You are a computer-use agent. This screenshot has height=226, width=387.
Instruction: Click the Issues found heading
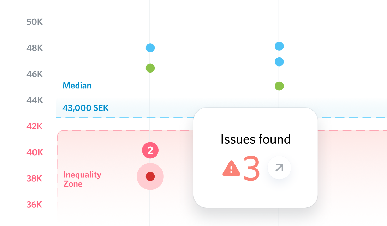255,139
